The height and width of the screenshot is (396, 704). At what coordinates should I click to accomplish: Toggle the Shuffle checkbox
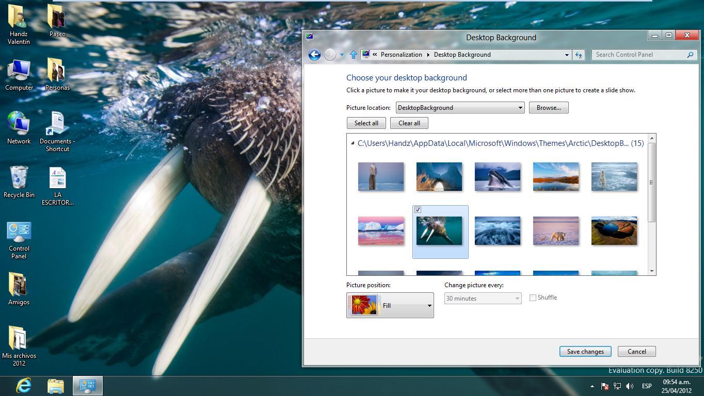[533, 298]
